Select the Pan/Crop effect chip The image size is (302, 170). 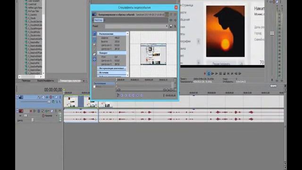[x=99, y=20]
